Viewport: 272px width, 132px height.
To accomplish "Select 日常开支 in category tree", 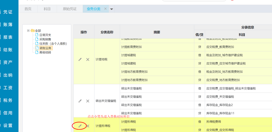I will (x=44, y=35).
